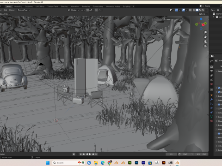The image size is (222, 166).
Task: Switch to the Shading workspace tab
Action: [64, 6]
